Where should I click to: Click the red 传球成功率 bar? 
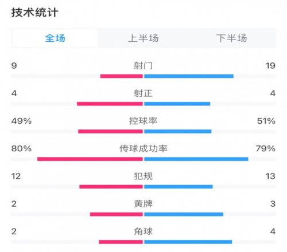90,159
